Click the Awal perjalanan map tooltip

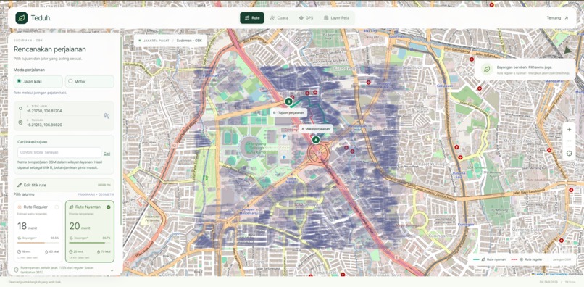316,128
